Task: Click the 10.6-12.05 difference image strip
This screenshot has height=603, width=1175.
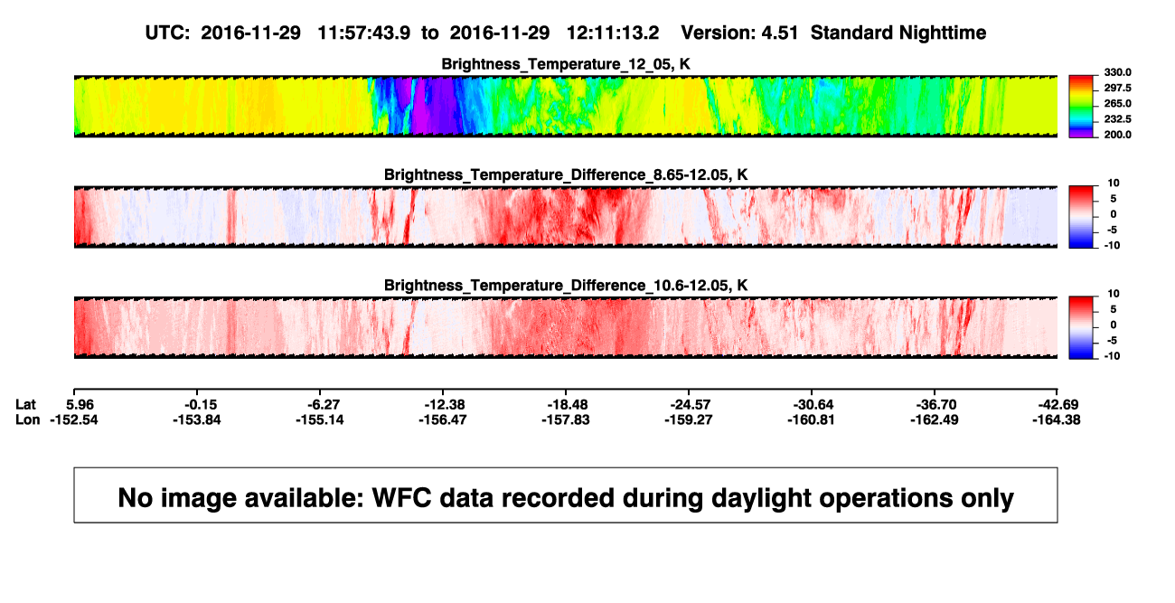Action: [566, 327]
